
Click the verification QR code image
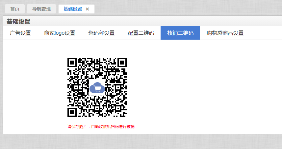click(97, 87)
